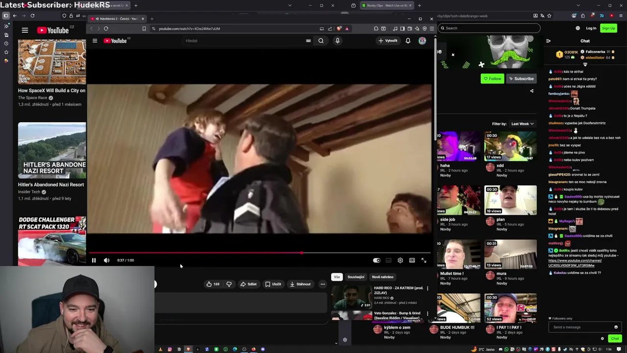Click the green Chat send button
The image size is (627, 353).
click(615, 338)
